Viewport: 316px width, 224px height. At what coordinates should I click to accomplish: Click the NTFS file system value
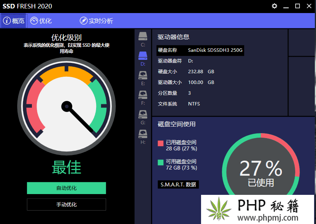194,104
